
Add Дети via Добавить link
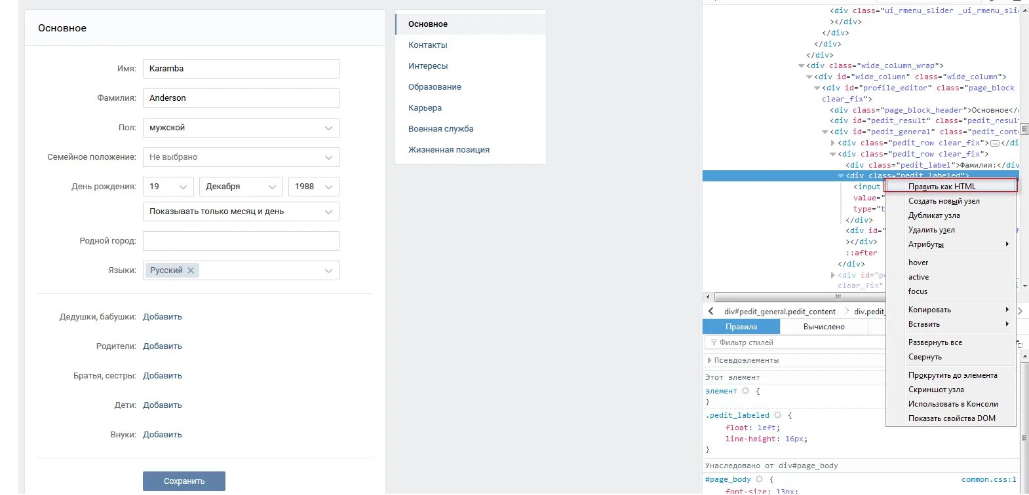(x=163, y=405)
